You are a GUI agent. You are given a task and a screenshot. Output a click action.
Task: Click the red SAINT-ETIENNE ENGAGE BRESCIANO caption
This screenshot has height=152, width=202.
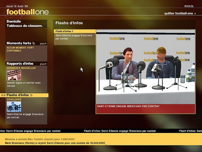128,106
